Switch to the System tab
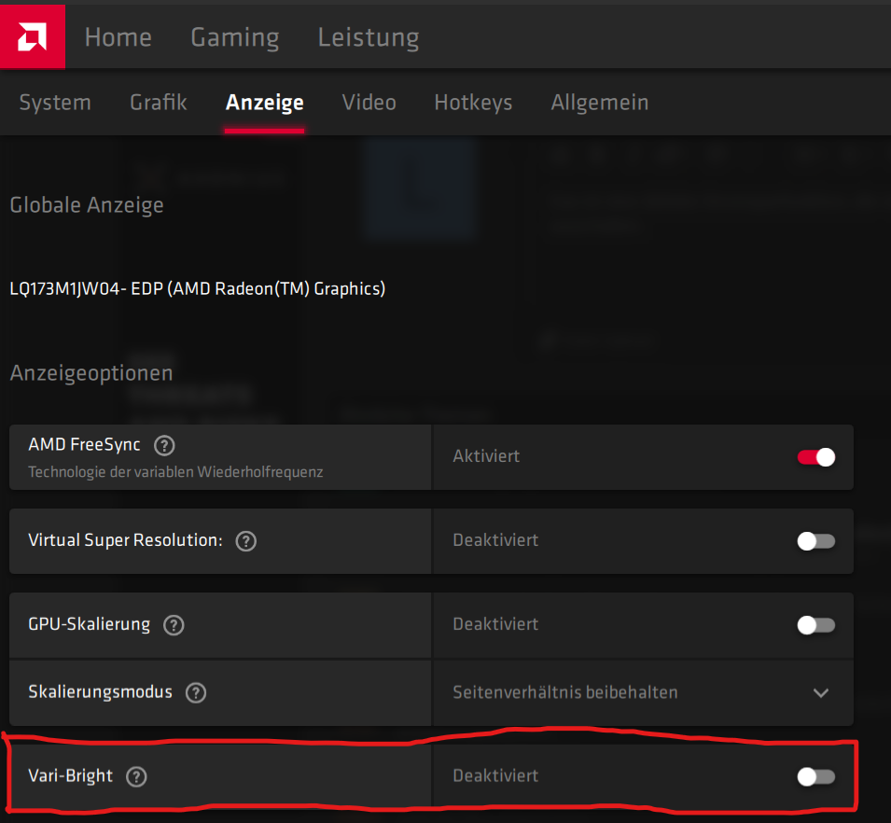891x823 pixels. point(54,103)
